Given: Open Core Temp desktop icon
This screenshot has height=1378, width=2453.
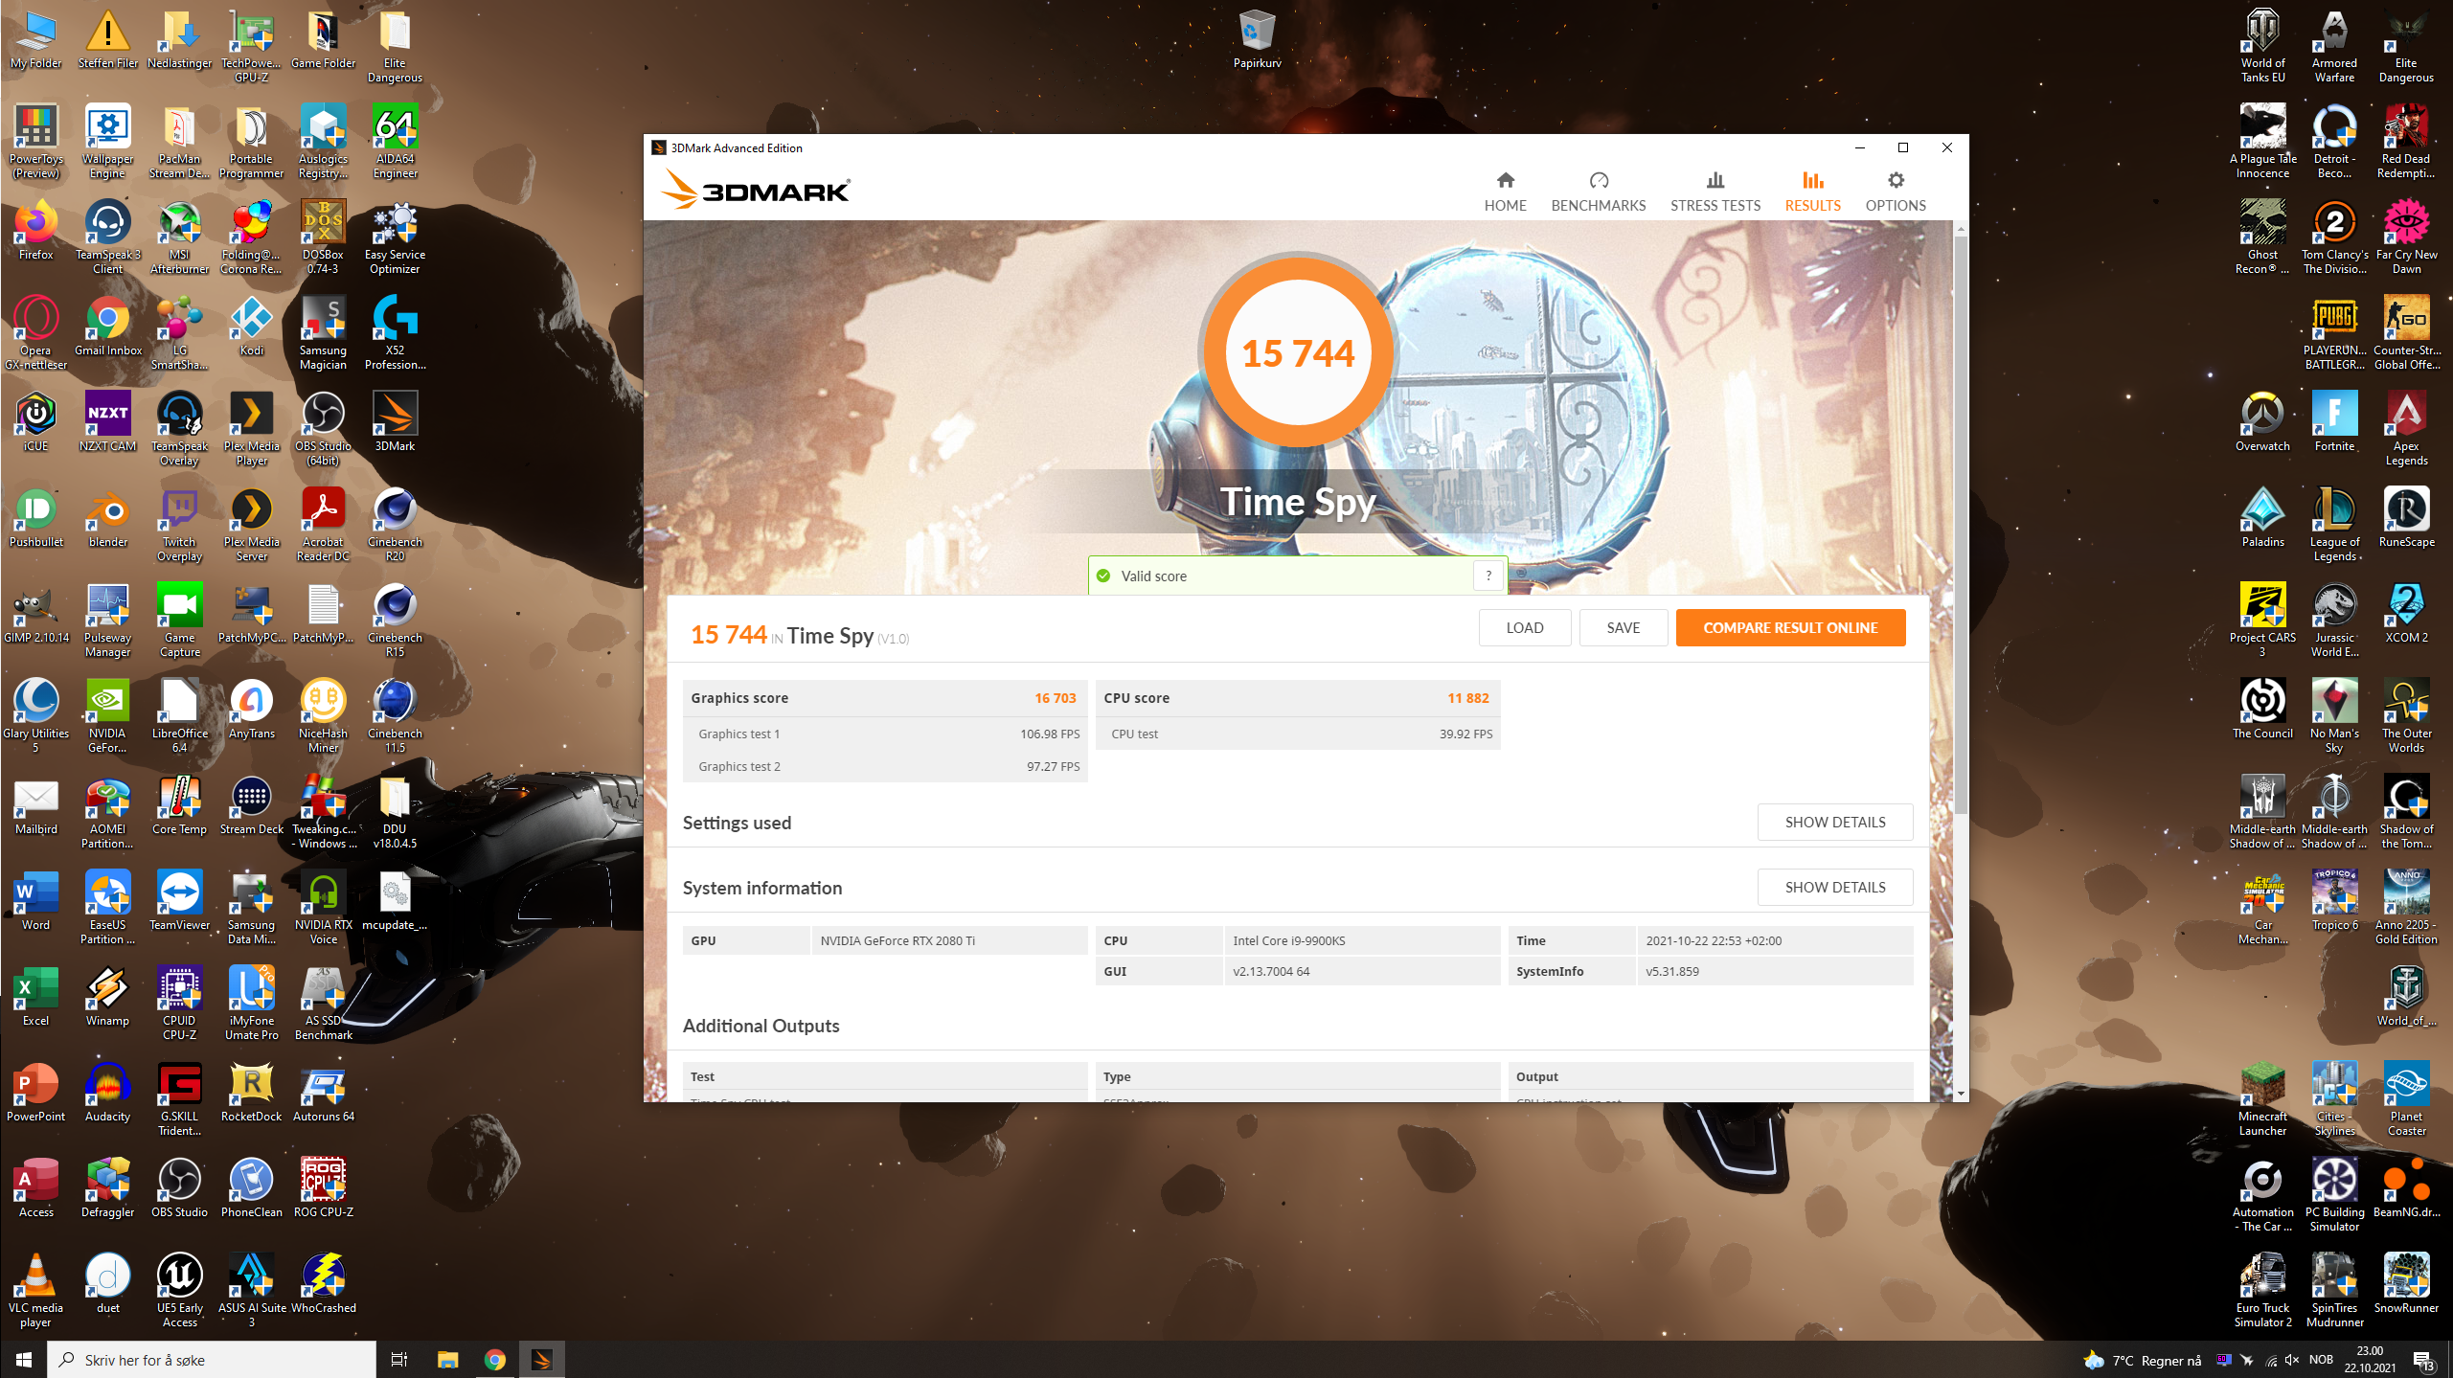Looking at the screenshot, I should tap(179, 806).
